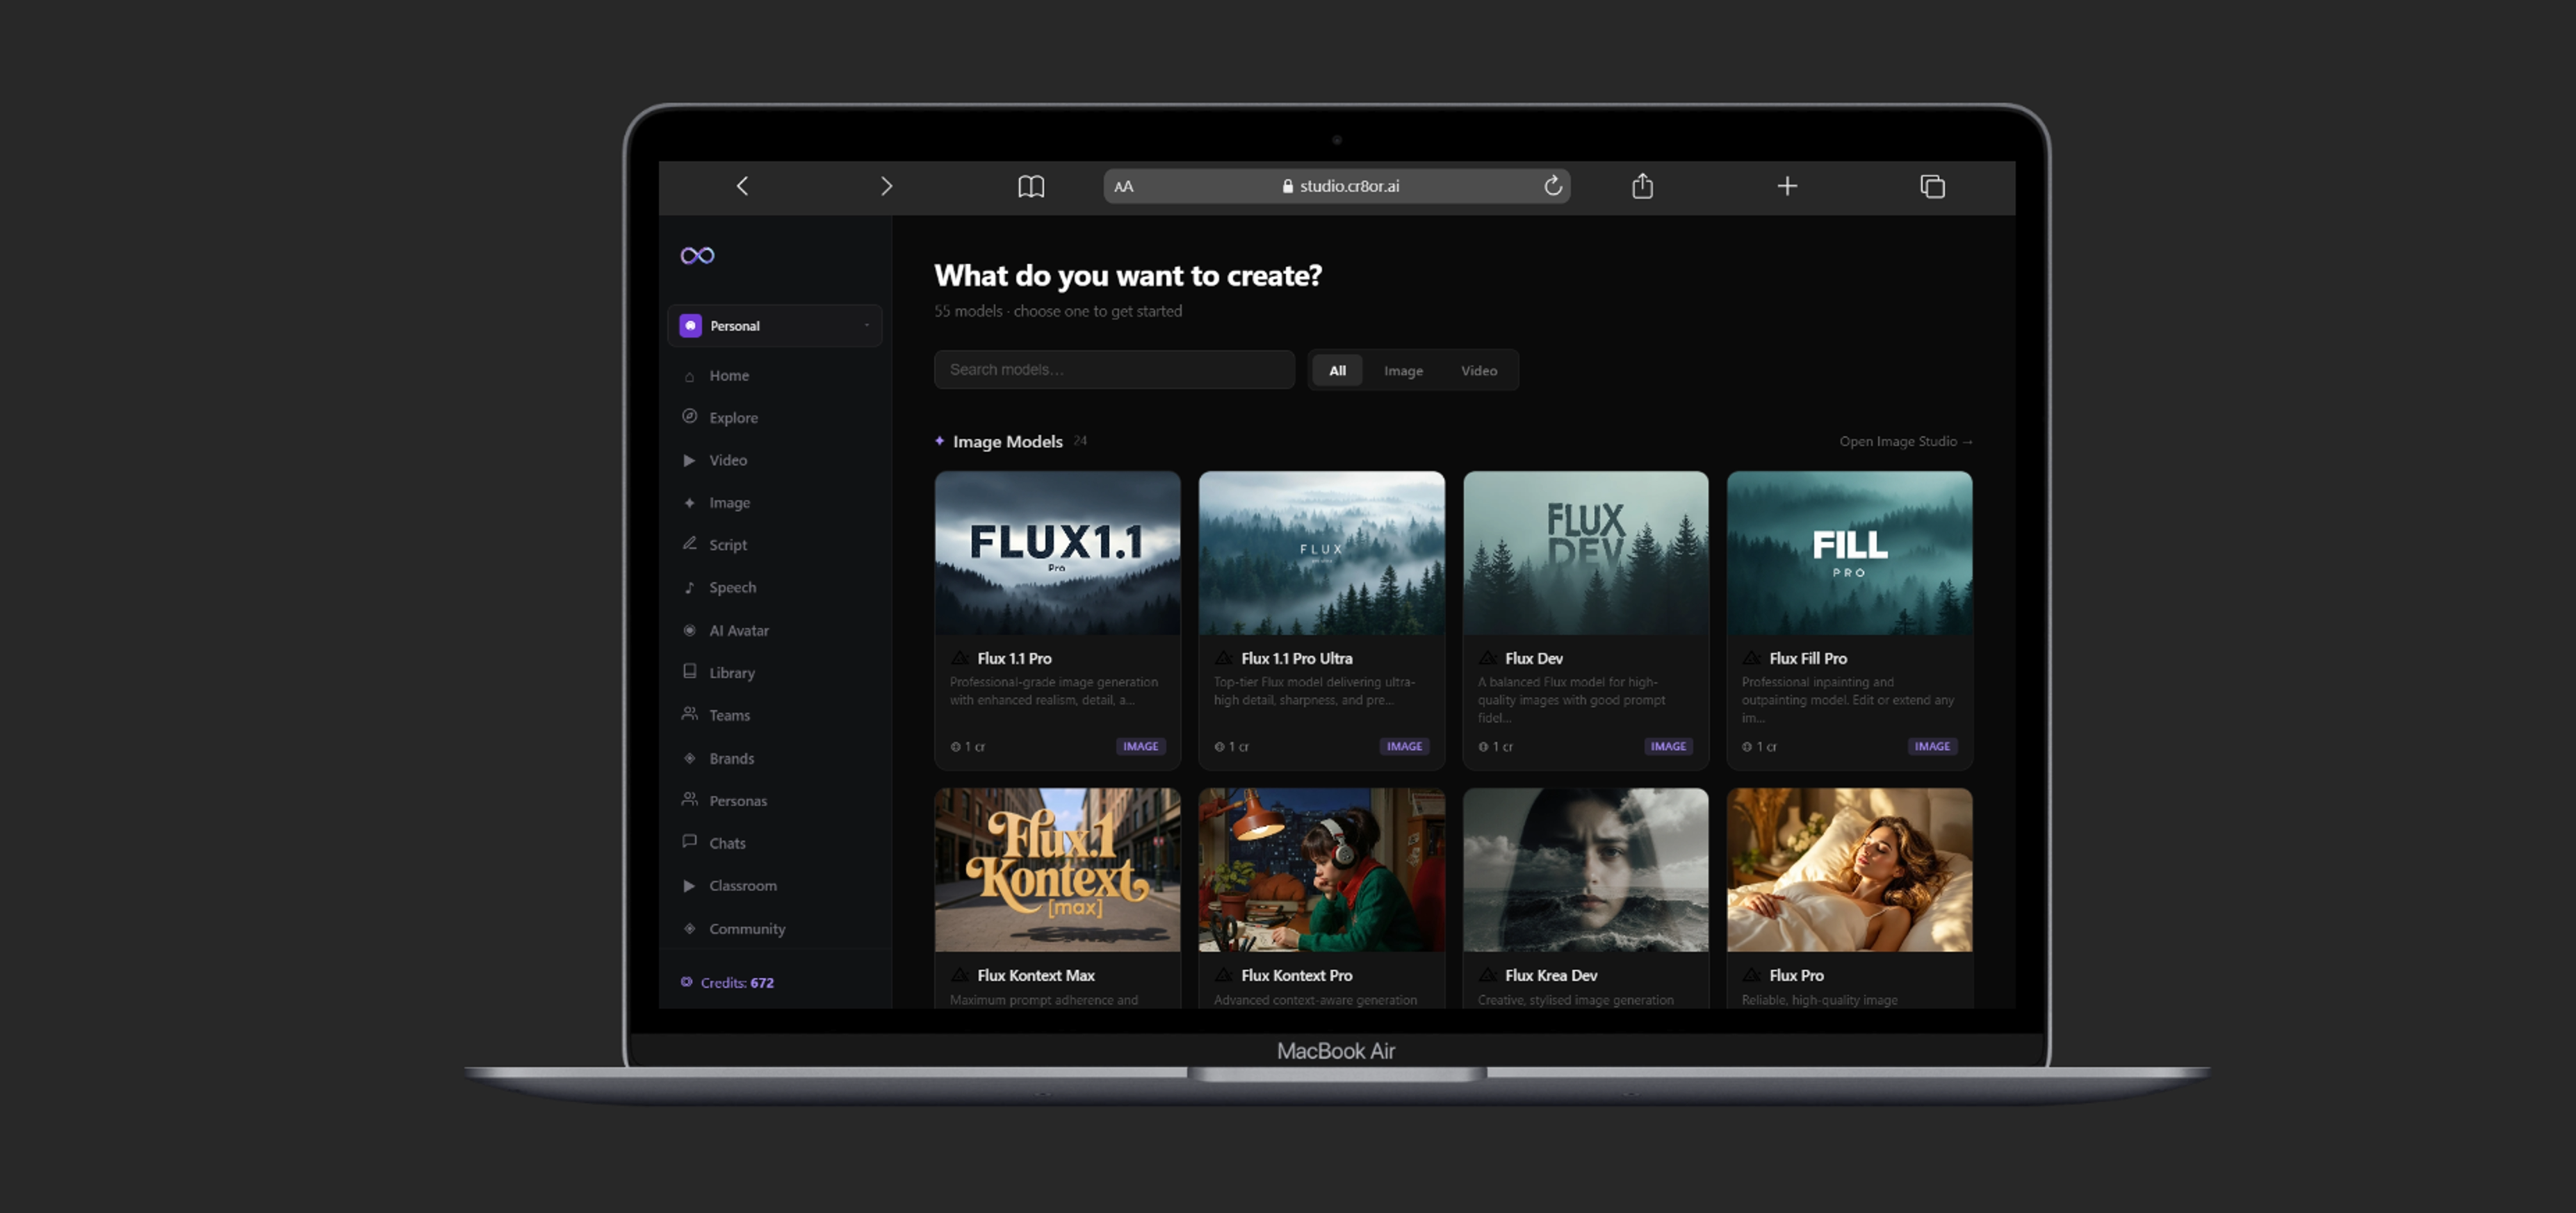Click the IMAGE badge on Flux Dev card

pos(1668,746)
